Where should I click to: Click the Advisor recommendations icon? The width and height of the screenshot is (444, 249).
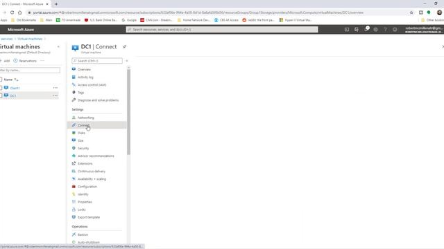pos(74,156)
